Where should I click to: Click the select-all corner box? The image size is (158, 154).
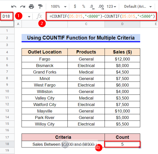click(7, 24)
